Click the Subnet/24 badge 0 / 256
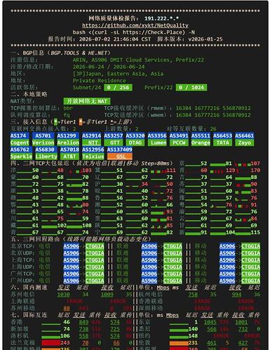 118,88
